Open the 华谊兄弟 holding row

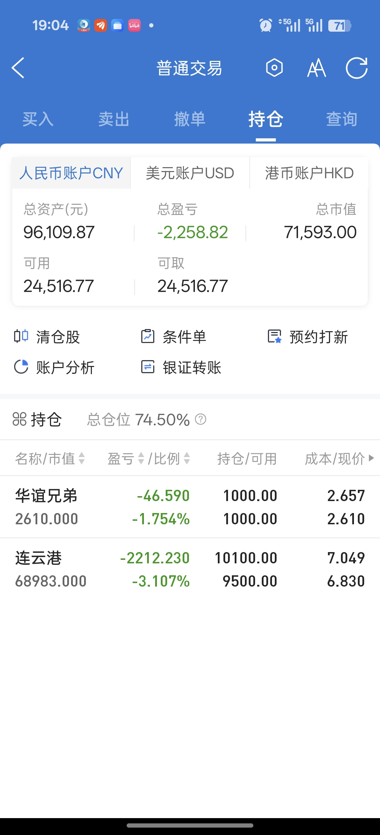(x=190, y=507)
